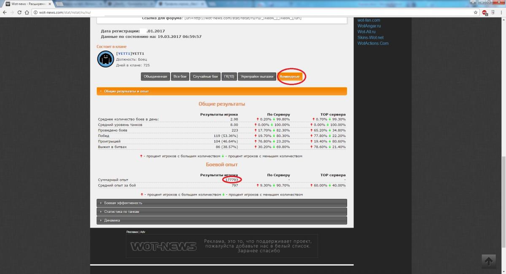Select the ГК(10) tab
The height and width of the screenshot is (274, 506).
coord(229,77)
